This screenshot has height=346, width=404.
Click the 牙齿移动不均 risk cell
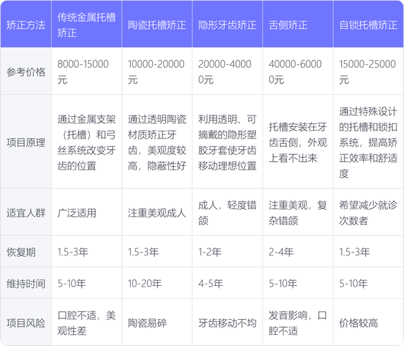pyautogui.click(x=227, y=322)
